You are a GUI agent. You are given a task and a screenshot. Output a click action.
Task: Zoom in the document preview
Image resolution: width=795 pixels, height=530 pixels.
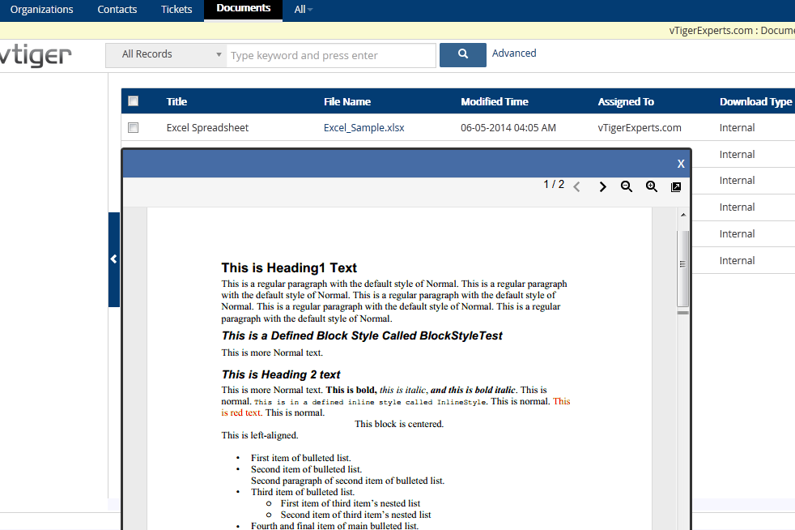click(652, 186)
